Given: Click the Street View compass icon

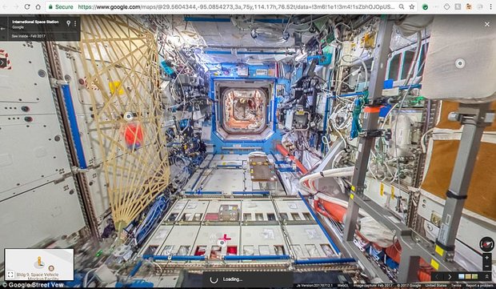Looking at the screenshot, I should [486, 244].
